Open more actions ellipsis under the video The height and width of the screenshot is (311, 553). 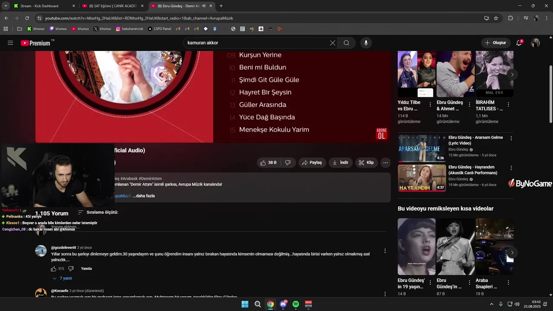(385, 162)
